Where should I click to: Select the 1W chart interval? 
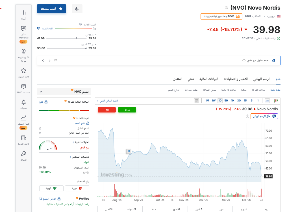coord(214,101)
